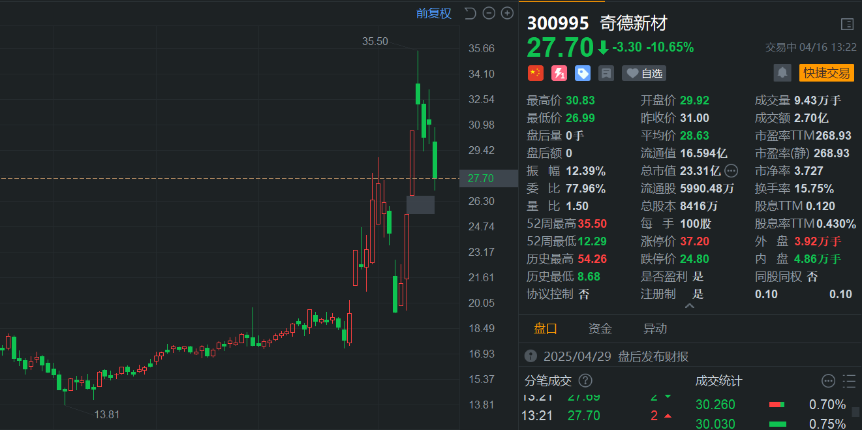This screenshot has height=430, width=862.
Task: Click the 市净率 3.727 value
Action: pyautogui.click(x=809, y=171)
